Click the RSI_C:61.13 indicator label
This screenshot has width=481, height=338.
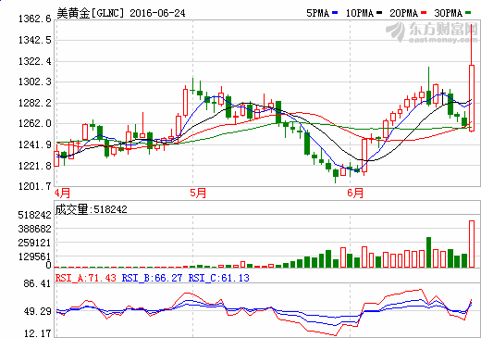[x=219, y=278]
